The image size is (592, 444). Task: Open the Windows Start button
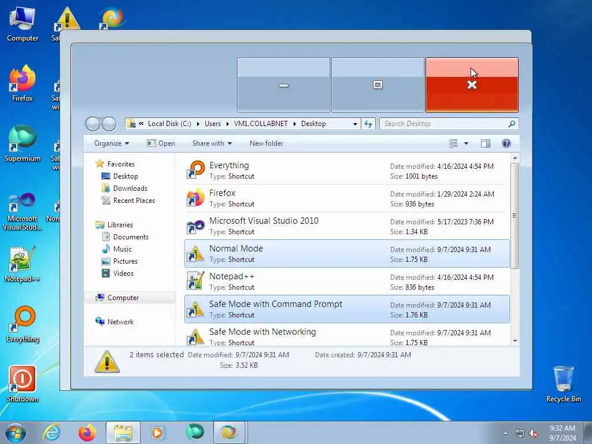click(16, 432)
